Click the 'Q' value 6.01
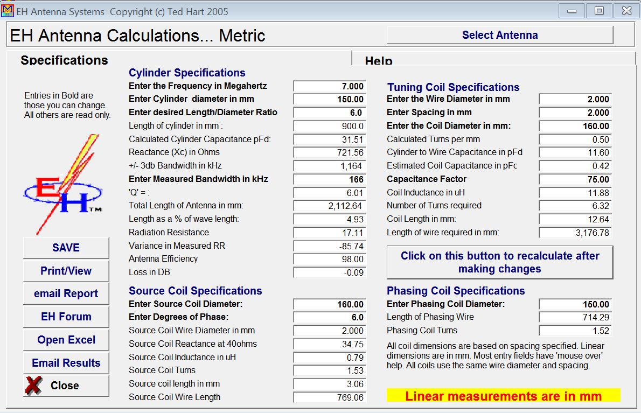Screen dimensions: 641x413 [x=330, y=193]
